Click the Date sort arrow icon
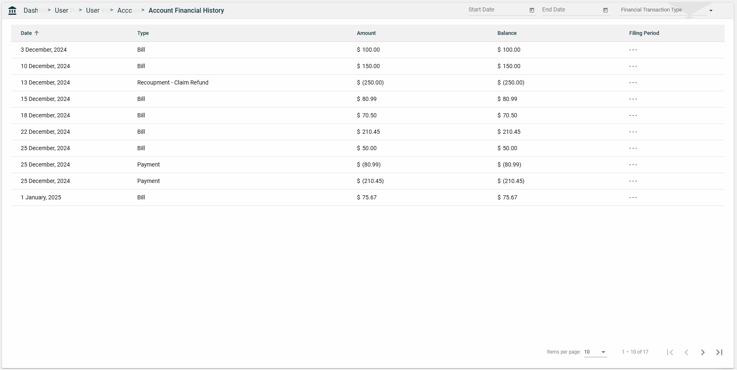Image resolution: width=737 pixels, height=370 pixels. pyautogui.click(x=37, y=33)
